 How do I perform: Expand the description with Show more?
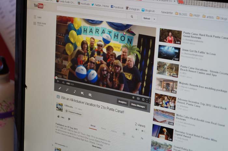tap(96, 147)
